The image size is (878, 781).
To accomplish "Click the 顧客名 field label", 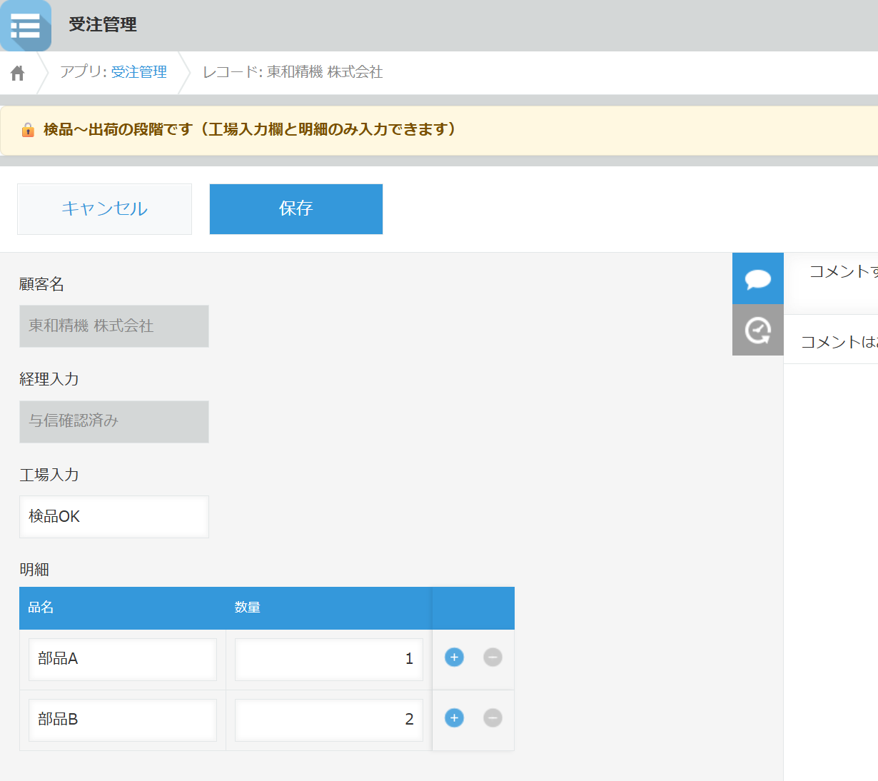I will (x=41, y=284).
